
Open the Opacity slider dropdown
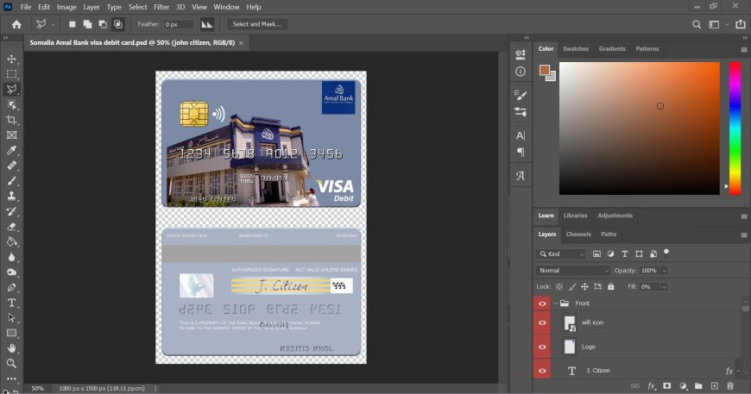coord(665,271)
